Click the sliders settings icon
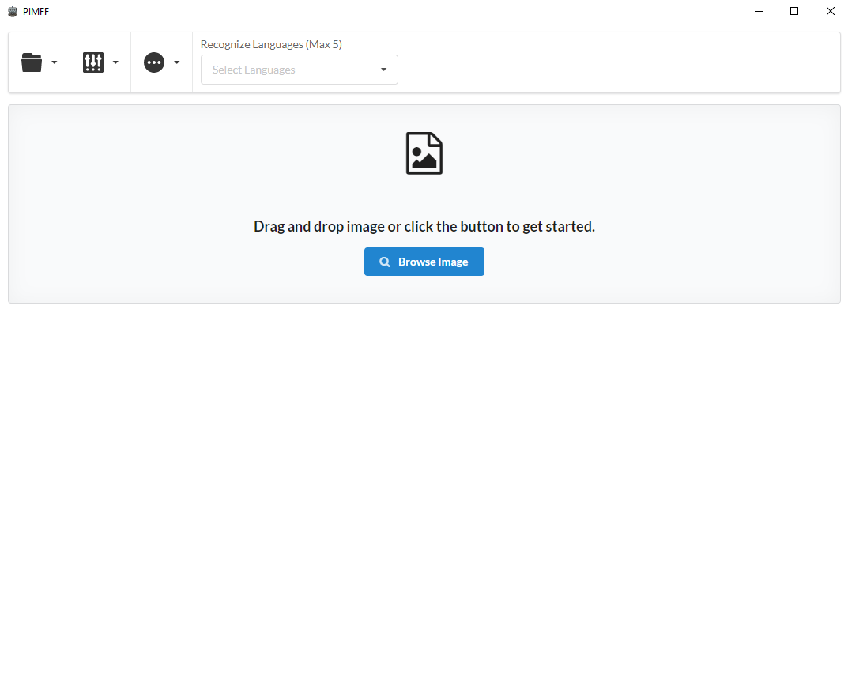Image resolution: width=848 pixels, height=683 pixels. (x=93, y=62)
